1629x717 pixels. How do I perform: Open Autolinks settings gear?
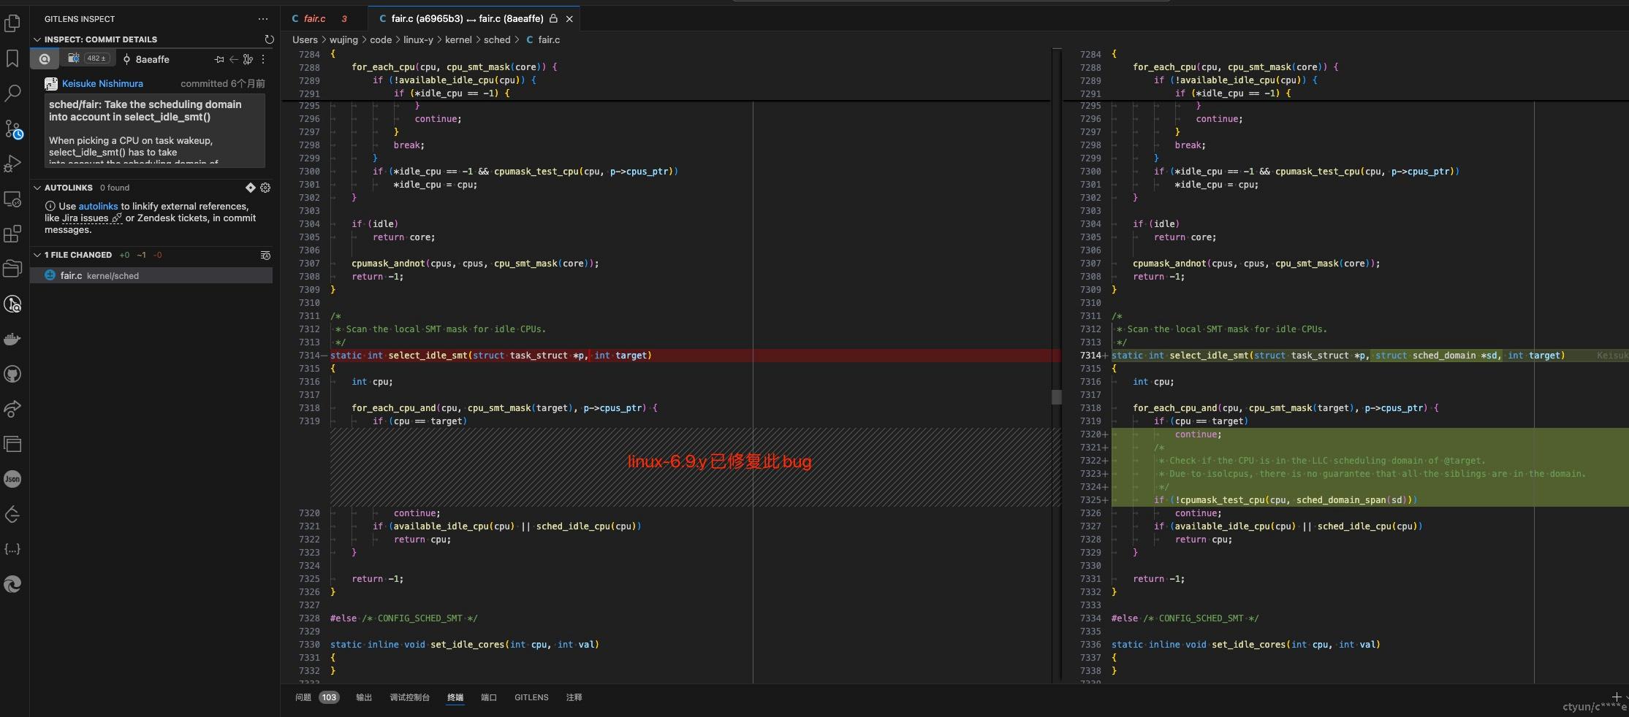coord(265,188)
